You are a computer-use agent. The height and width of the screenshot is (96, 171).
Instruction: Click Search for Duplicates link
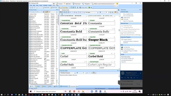coord(128,21)
